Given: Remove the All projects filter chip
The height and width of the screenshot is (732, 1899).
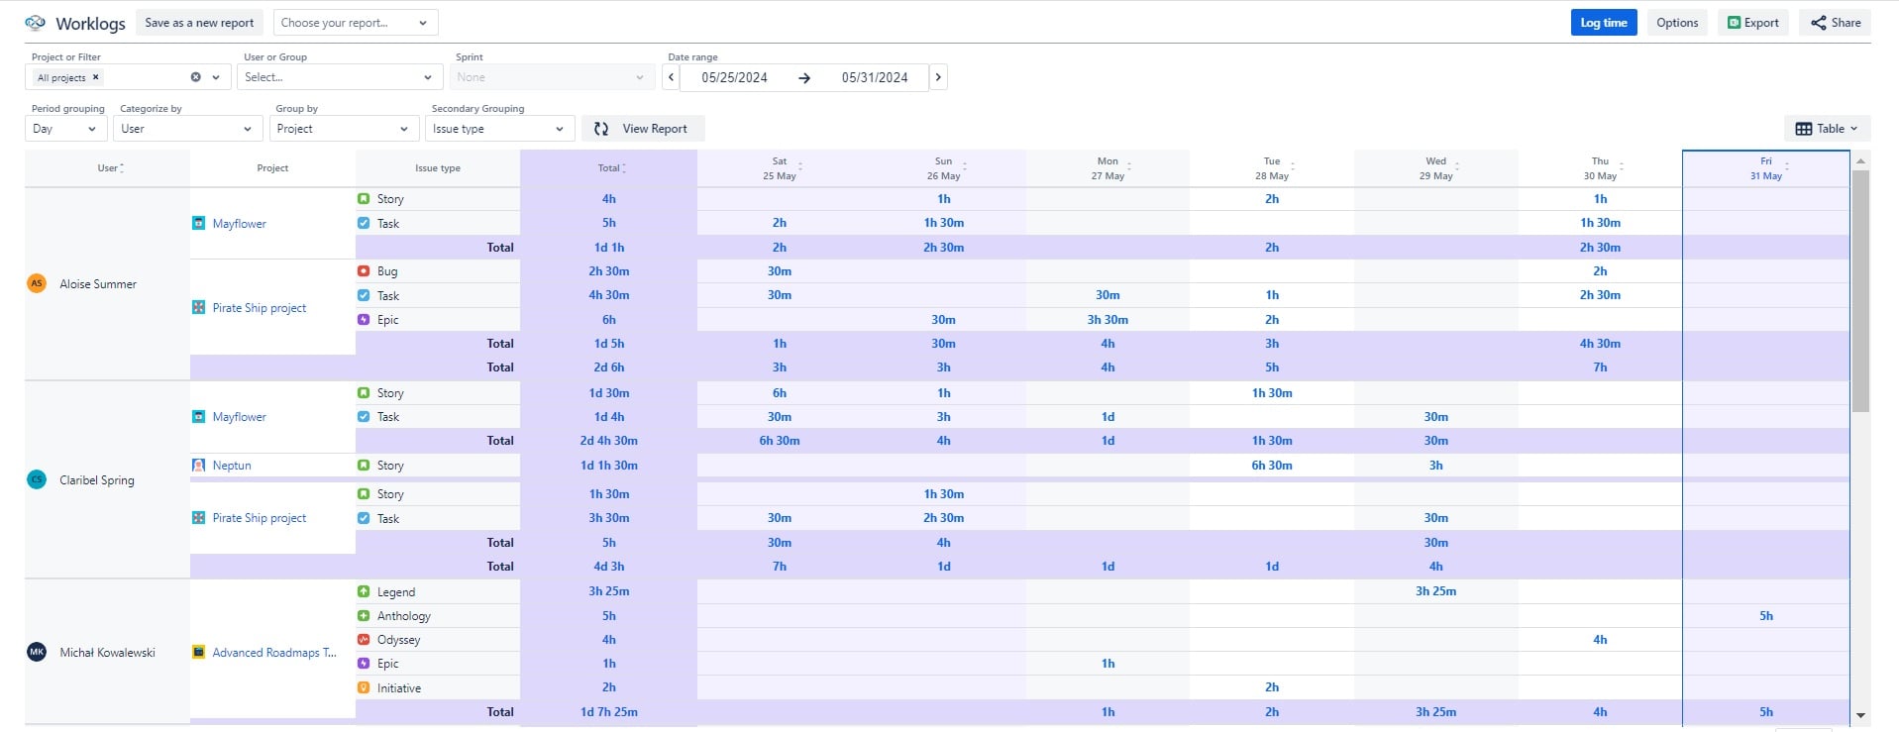Looking at the screenshot, I should (96, 77).
